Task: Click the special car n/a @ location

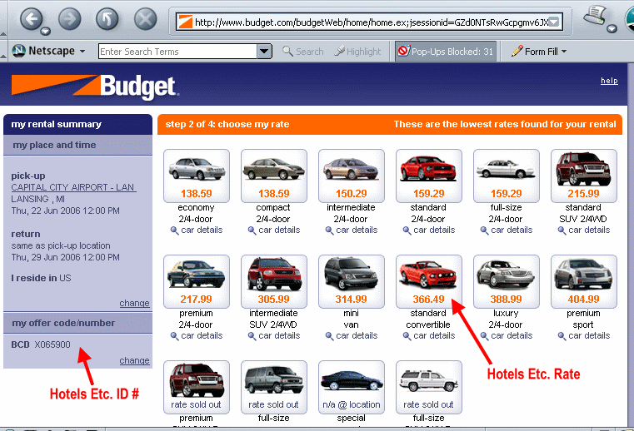Action: point(352,387)
